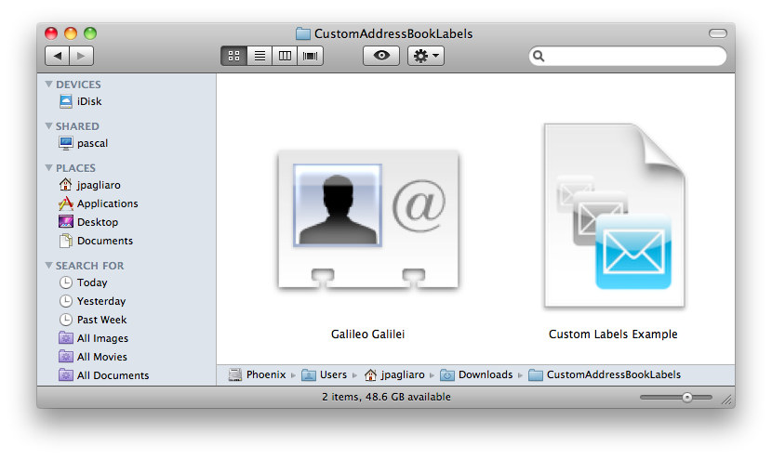Viewport: 772px width, 459px height.
Task: Collapse the DEVICES section triangle
Action: click(x=48, y=85)
